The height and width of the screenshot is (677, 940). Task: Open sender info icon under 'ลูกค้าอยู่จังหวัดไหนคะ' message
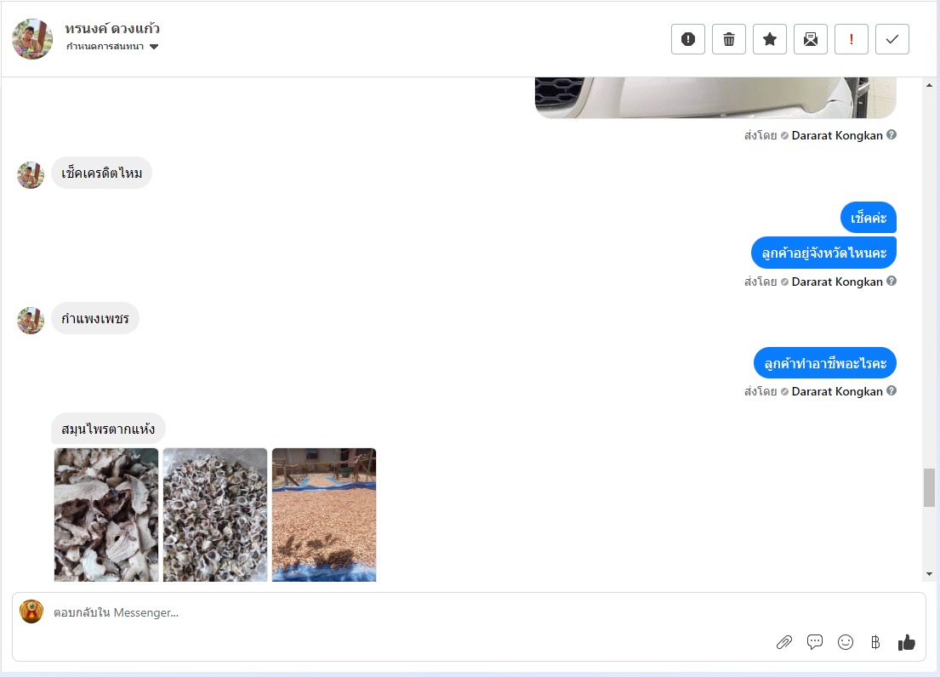892,281
